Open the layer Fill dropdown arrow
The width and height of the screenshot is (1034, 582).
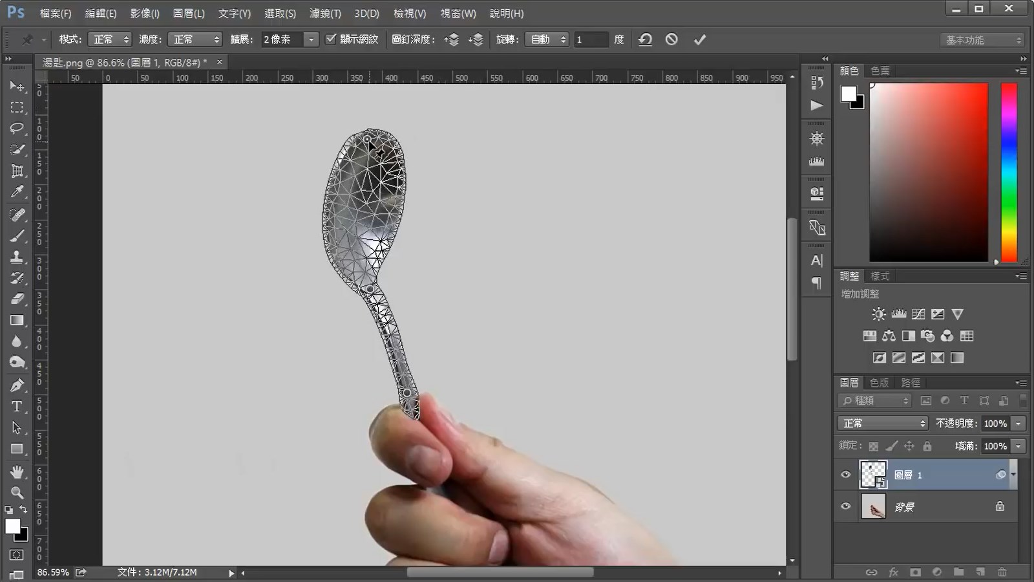pyautogui.click(x=1018, y=446)
